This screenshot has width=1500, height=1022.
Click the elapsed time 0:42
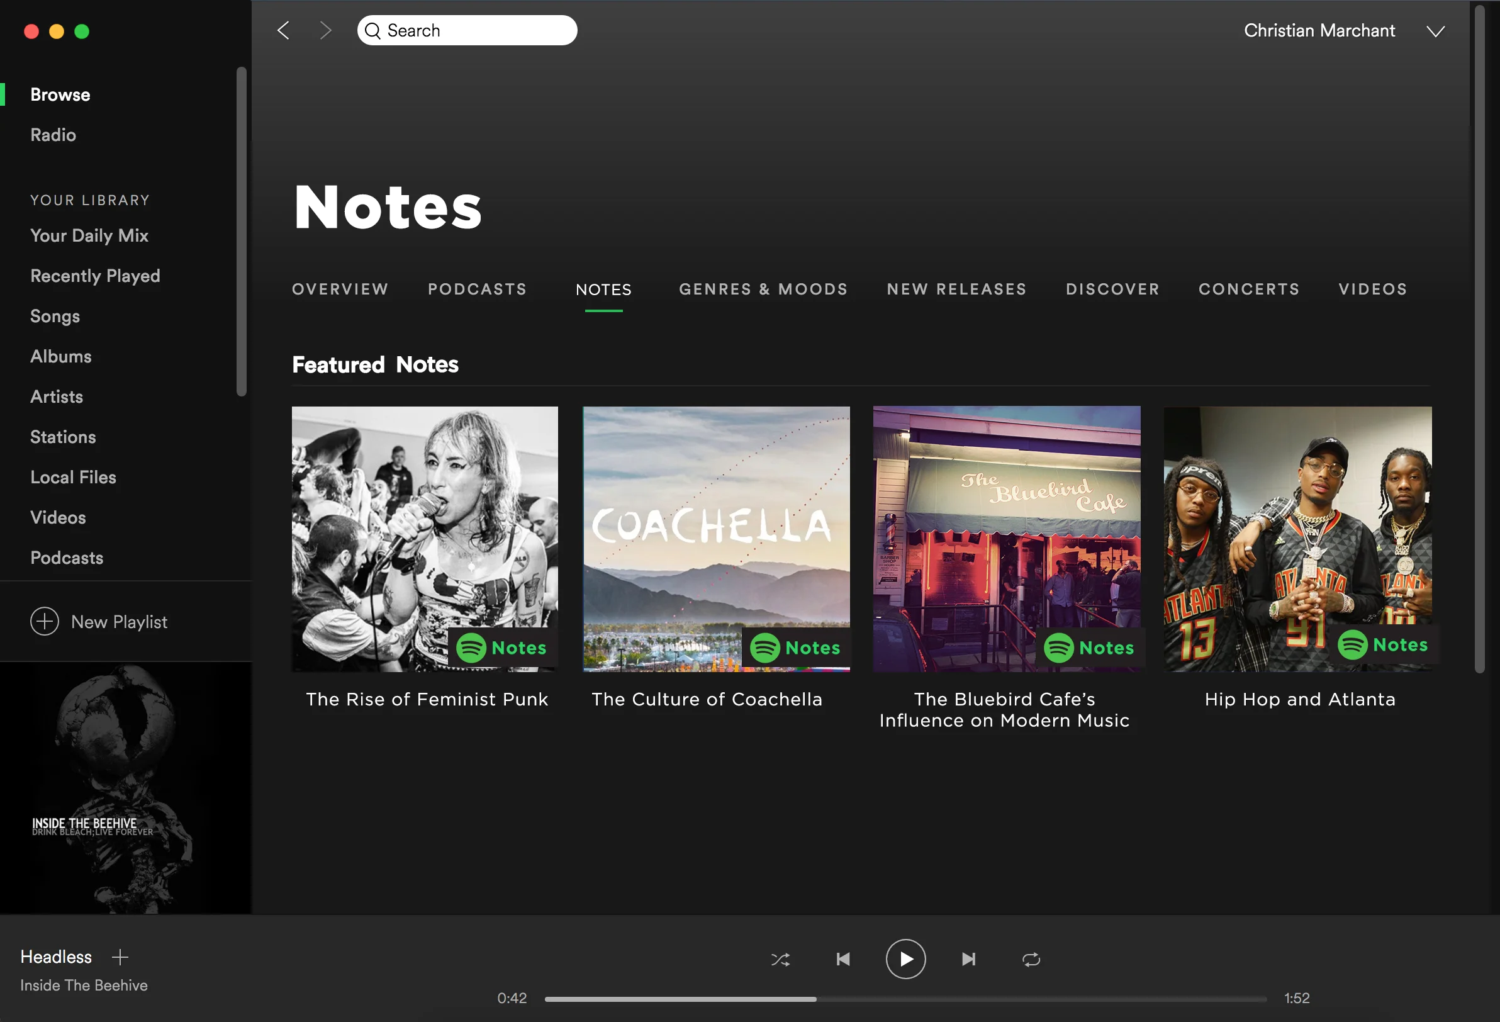coord(512,998)
